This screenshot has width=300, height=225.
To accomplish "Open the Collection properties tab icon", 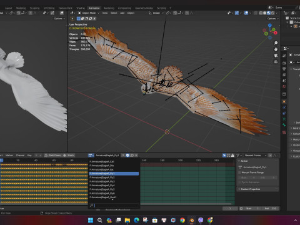I will 284,94.
